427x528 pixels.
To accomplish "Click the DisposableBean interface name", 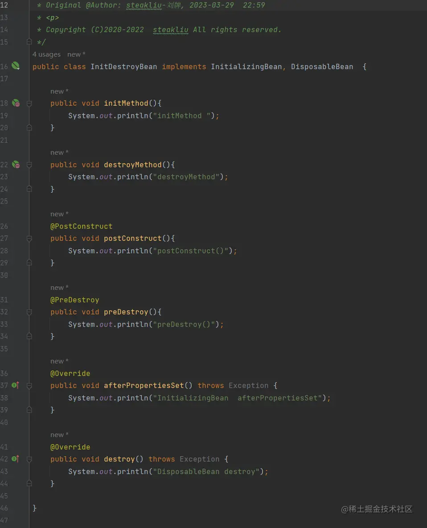I will [322, 67].
